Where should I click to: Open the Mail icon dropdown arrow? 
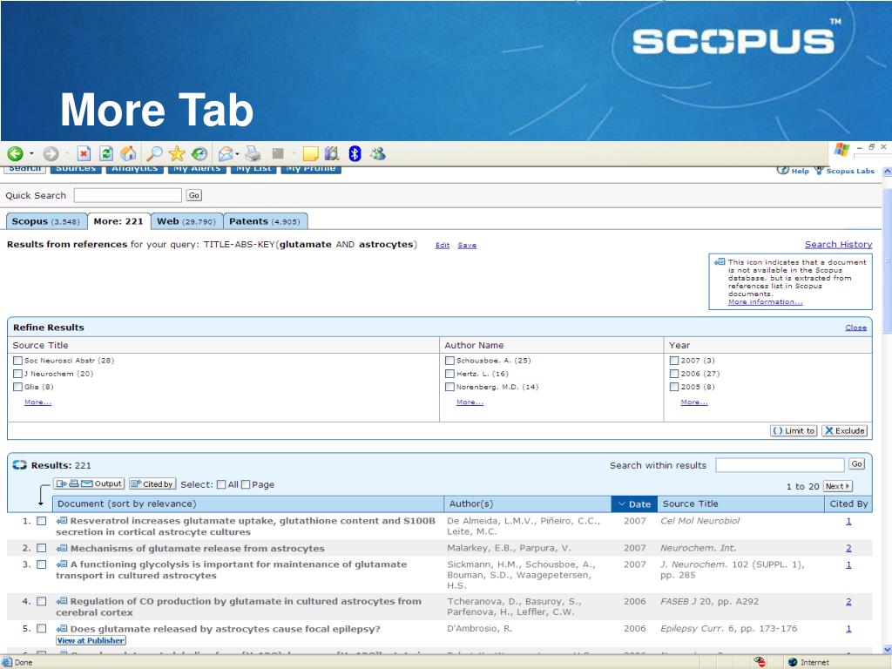237,153
